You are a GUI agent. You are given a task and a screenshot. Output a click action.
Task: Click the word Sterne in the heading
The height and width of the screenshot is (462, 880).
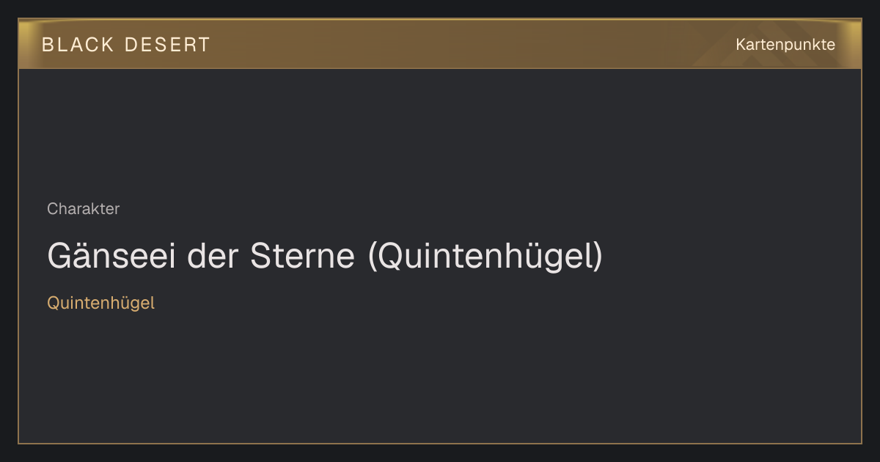(x=303, y=257)
